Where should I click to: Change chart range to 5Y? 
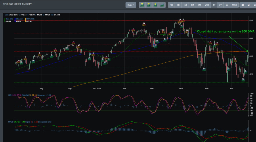pyautogui.click(x=227, y=5)
